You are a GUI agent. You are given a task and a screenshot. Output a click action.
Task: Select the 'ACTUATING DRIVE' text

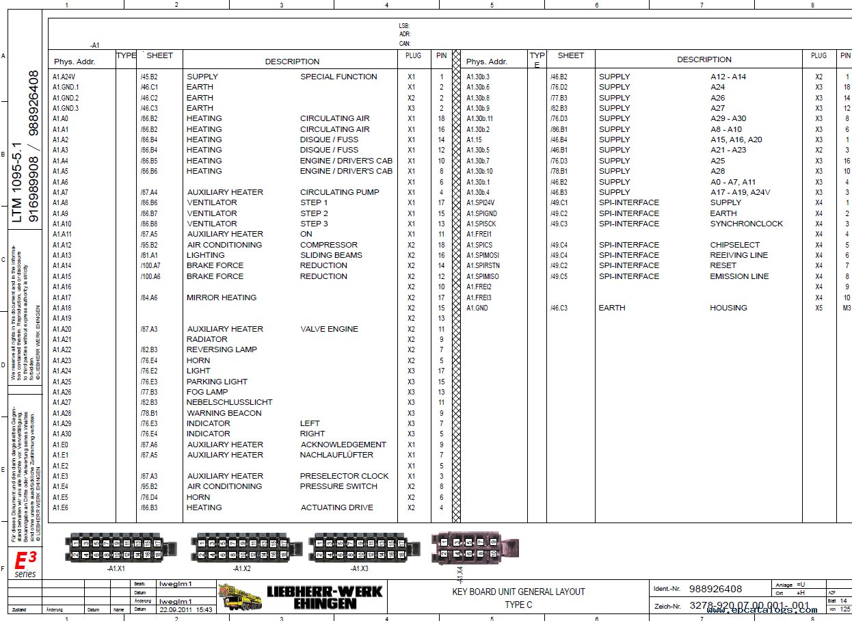[x=337, y=507]
